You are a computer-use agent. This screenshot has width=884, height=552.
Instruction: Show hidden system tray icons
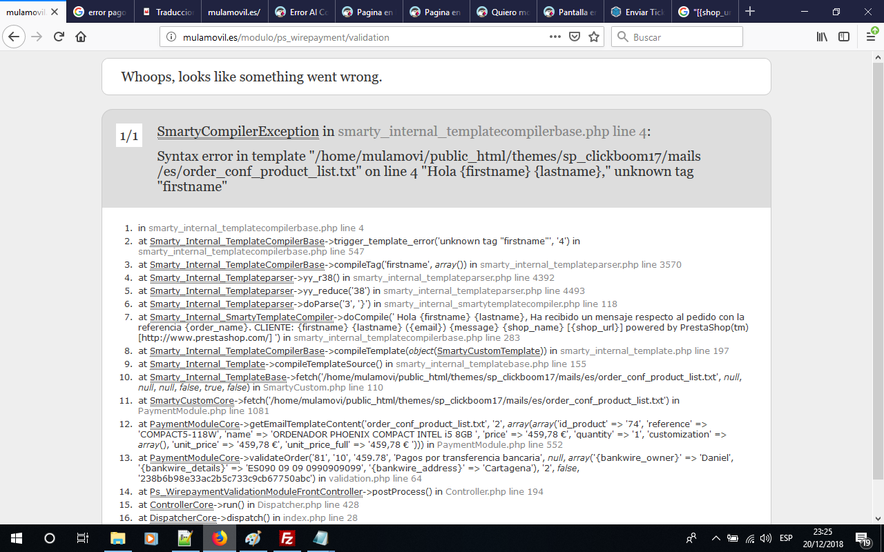[x=716, y=538]
